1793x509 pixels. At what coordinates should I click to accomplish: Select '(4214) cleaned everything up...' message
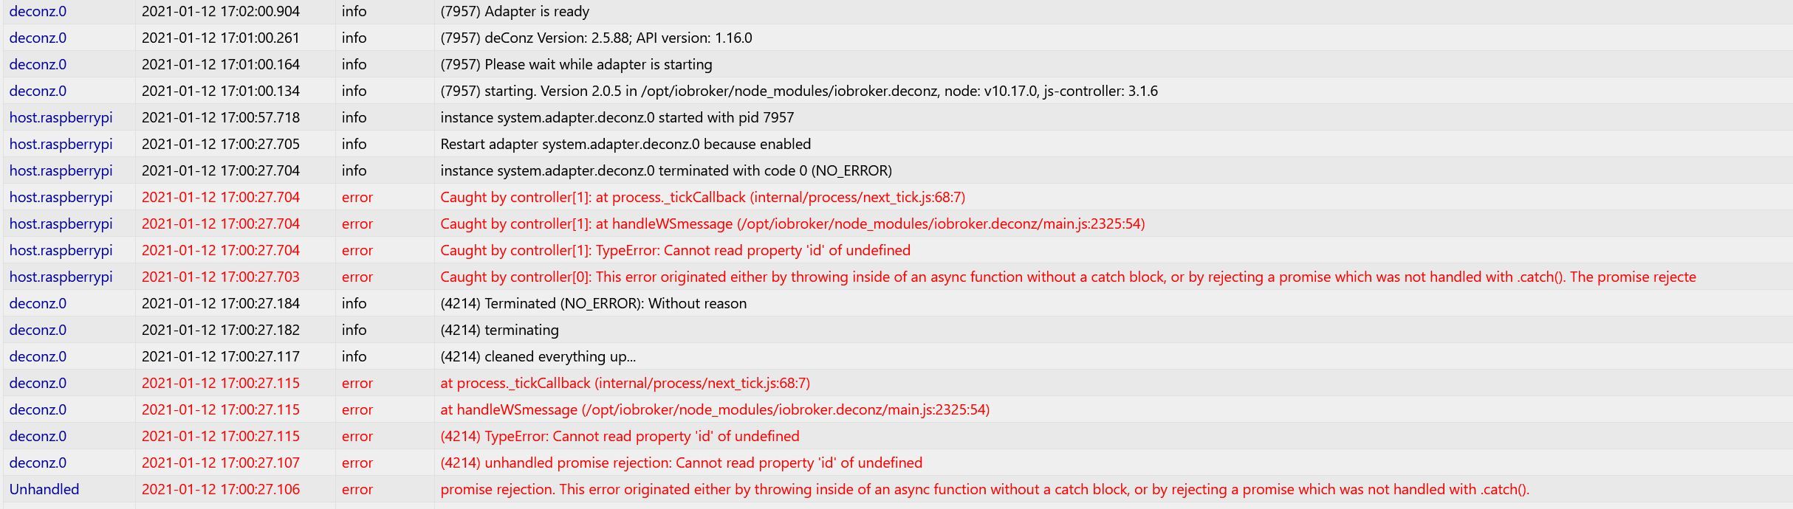point(538,356)
